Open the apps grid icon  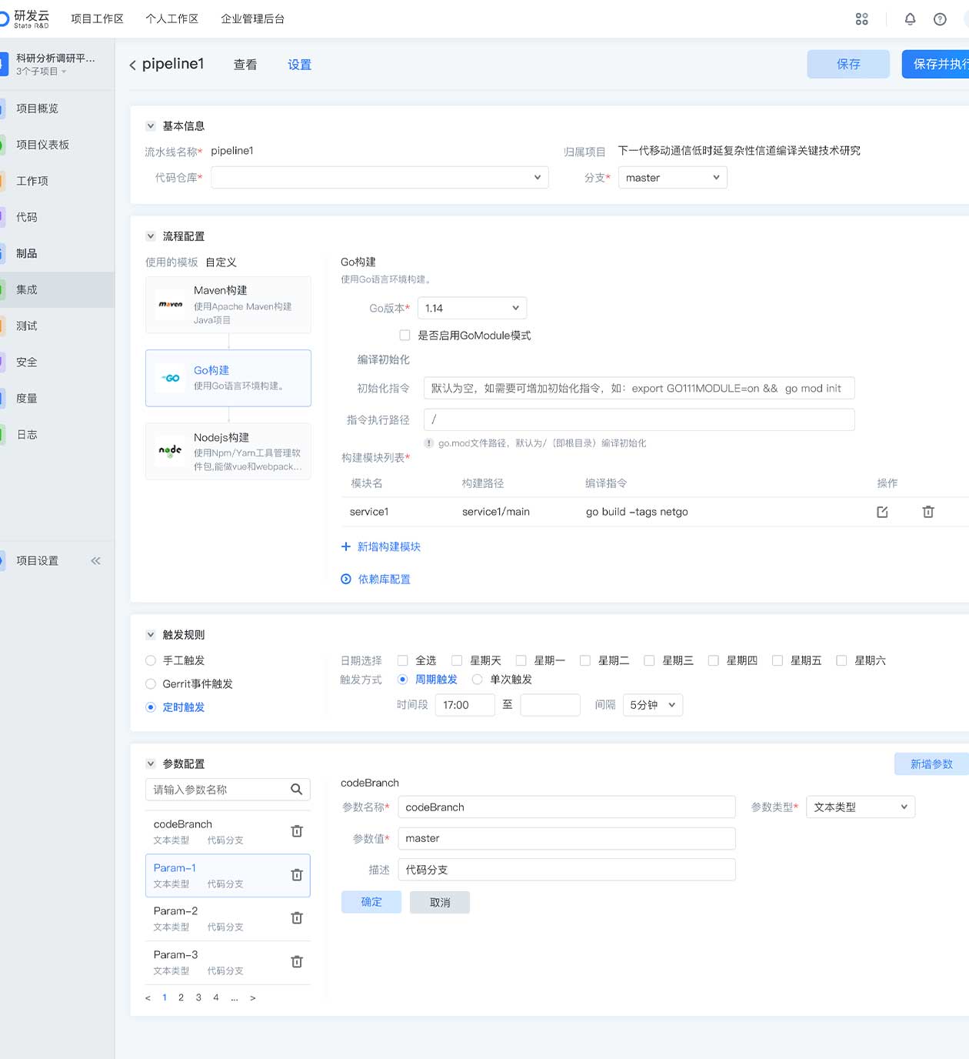[861, 19]
